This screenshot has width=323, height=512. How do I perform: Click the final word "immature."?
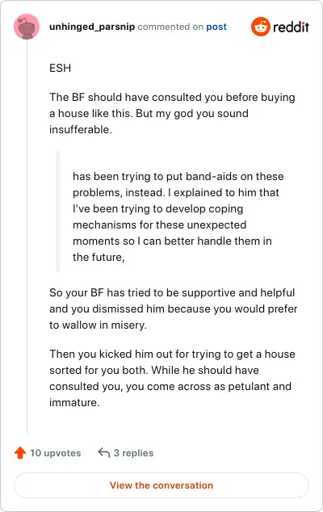coord(74,402)
